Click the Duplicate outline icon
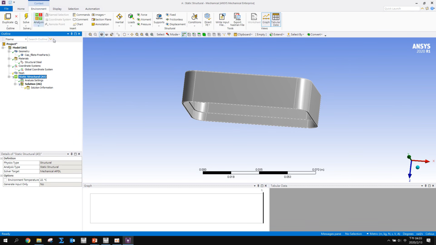436x245 pixels. point(8,17)
